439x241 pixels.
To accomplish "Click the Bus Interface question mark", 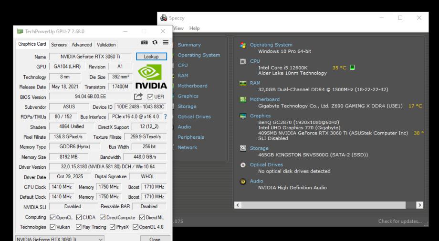I will coord(166,116).
